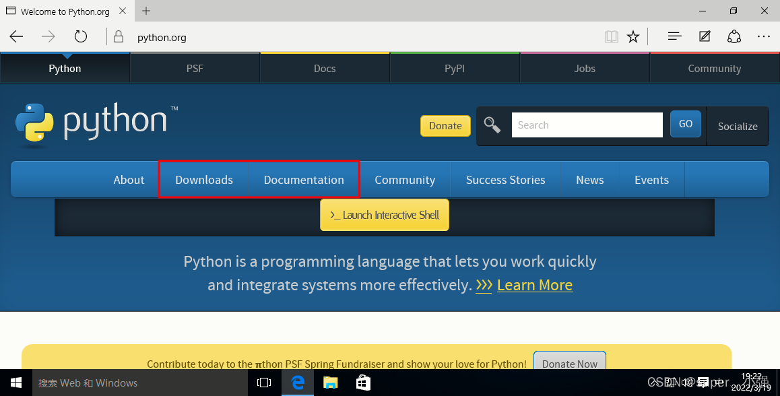This screenshot has height=396, width=780.
Task: Click the GO search button
Action: pyautogui.click(x=686, y=124)
